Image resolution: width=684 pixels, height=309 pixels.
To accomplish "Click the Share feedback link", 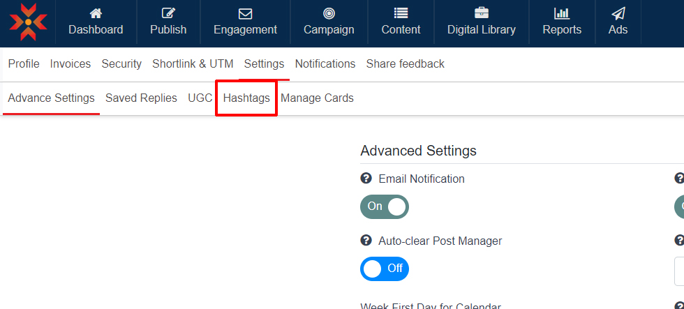I will click(x=405, y=64).
